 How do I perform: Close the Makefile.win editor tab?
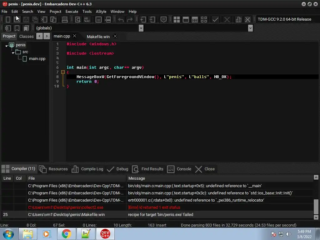click(x=115, y=36)
